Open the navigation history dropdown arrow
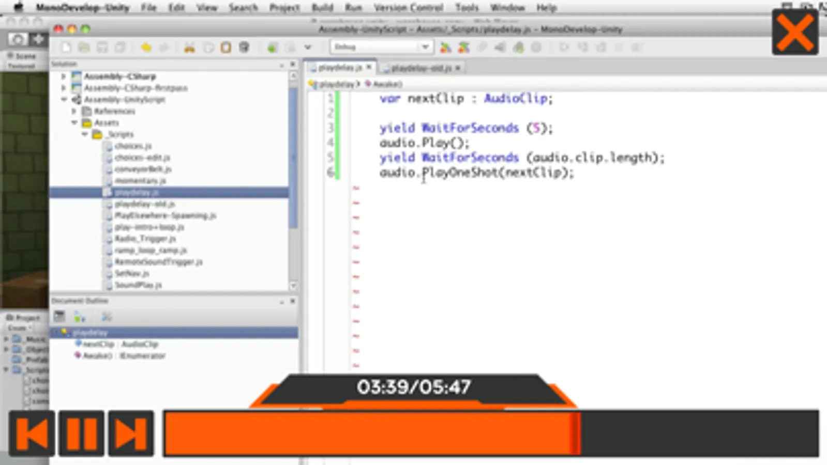This screenshot has width=827, height=465. (x=308, y=48)
